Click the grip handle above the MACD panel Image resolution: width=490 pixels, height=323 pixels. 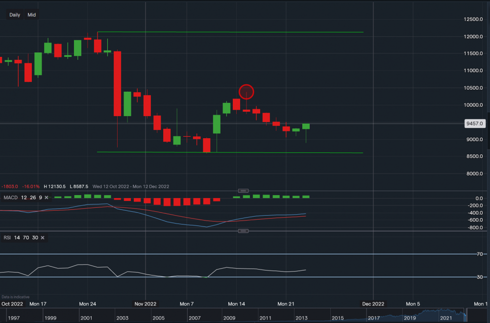point(244,190)
